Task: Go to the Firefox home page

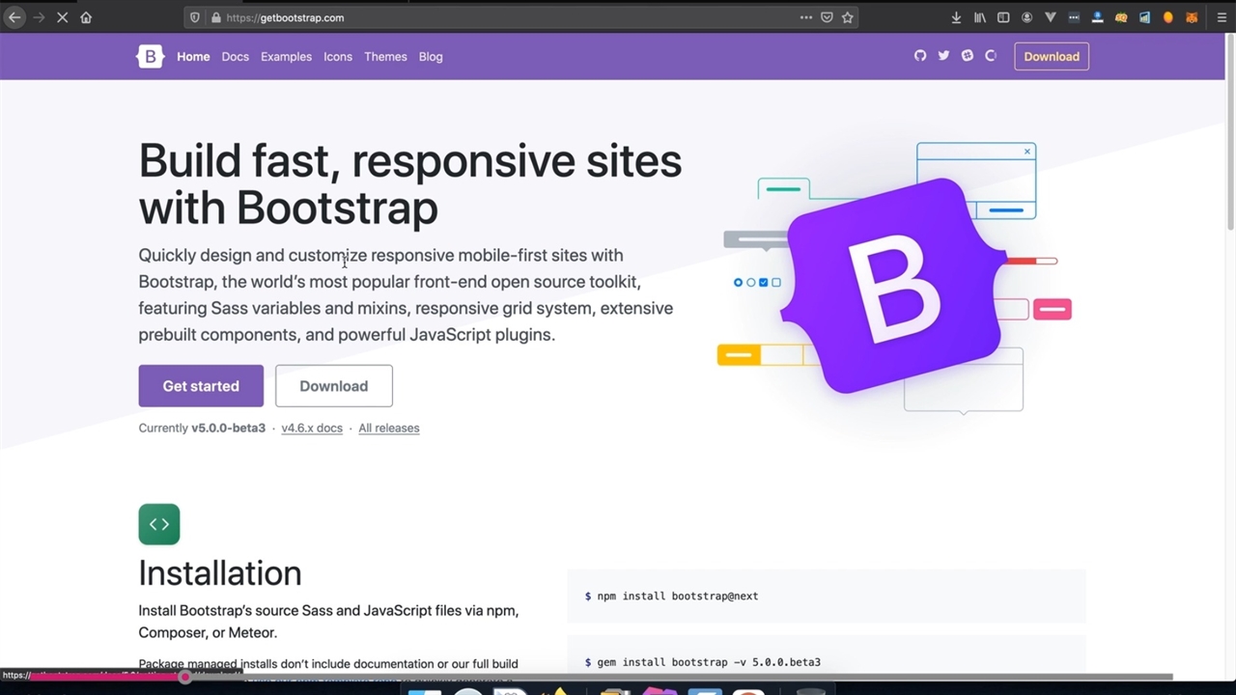Action: tap(86, 17)
